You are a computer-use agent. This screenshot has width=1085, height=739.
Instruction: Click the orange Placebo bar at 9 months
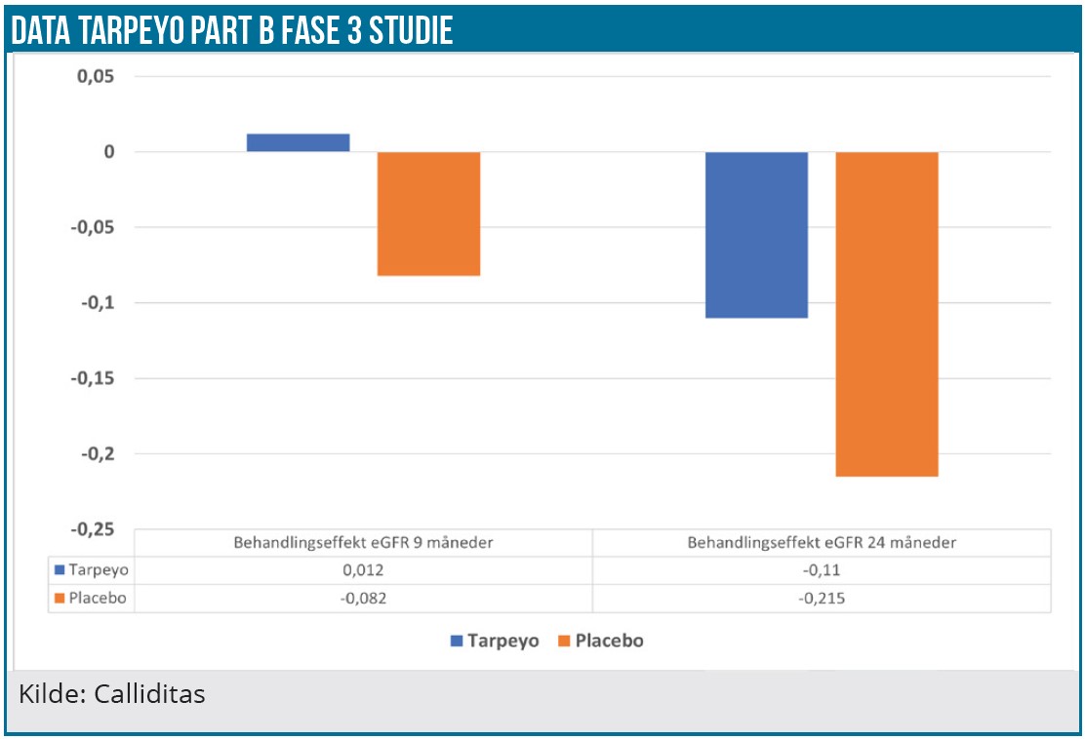point(428,214)
